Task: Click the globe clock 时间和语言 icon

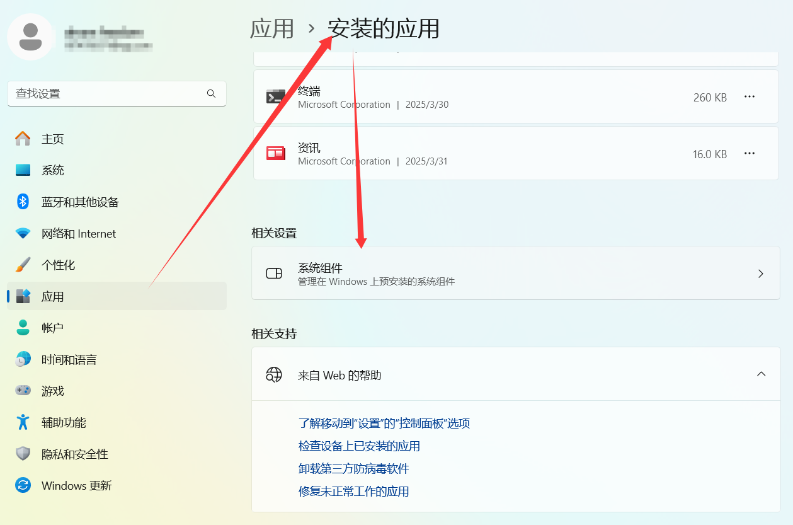Action: coord(23,359)
